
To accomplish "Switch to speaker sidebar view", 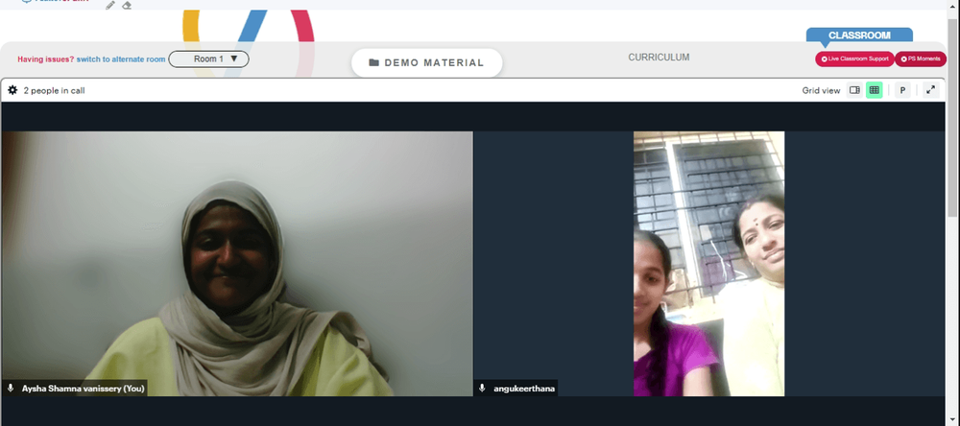I will pyautogui.click(x=854, y=90).
